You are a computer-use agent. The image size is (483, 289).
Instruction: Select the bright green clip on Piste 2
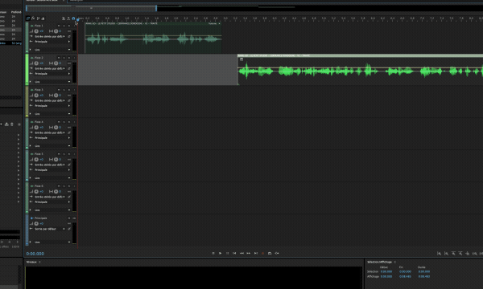tap(360, 69)
